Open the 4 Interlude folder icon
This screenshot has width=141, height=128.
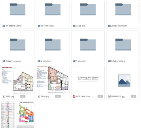click(x=53, y=44)
